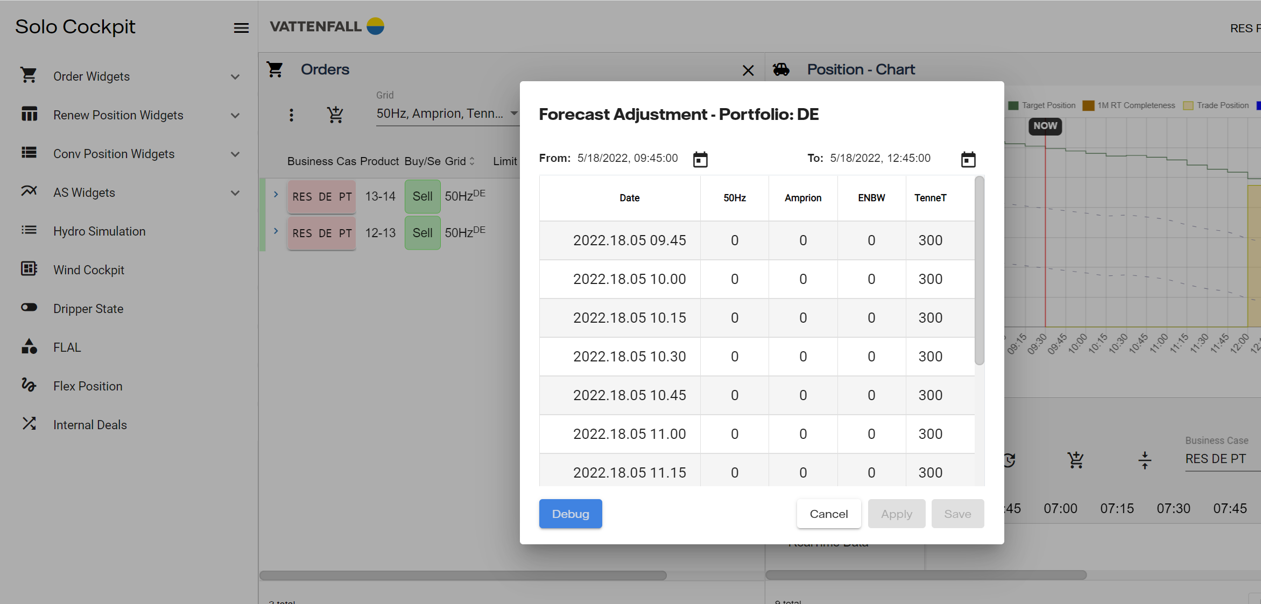Expand the Order Widgets menu
The image size is (1261, 604).
[235, 77]
